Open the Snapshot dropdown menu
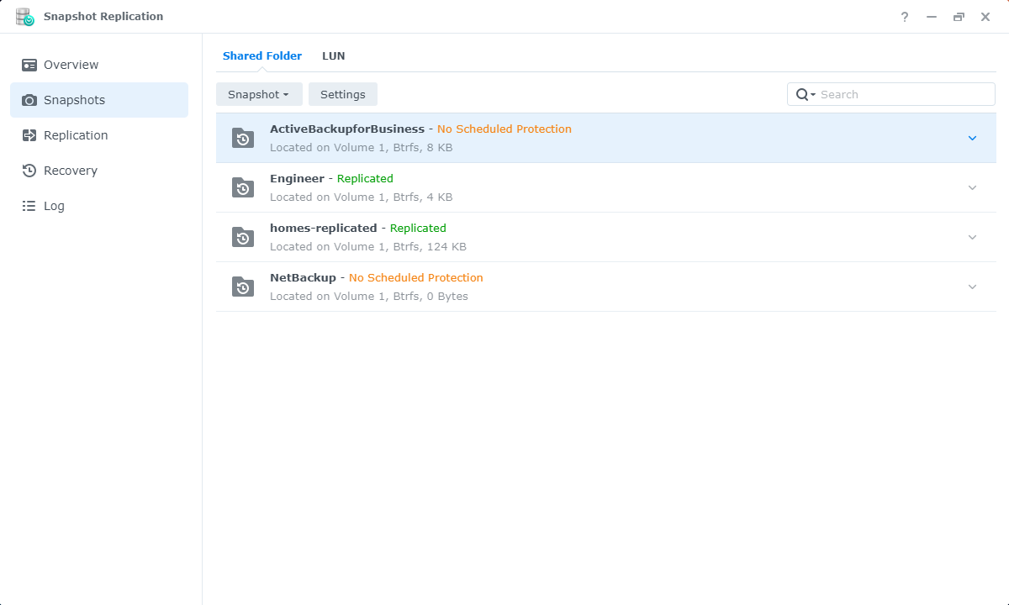Image resolution: width=1009 pixels, height=605 pixels. (259, 94)
